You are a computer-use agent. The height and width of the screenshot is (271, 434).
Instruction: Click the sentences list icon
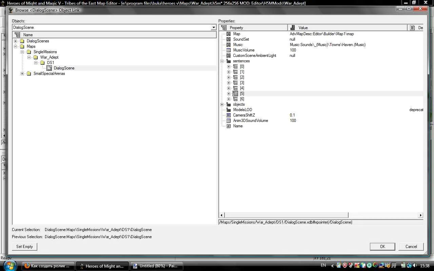[229, 61]
